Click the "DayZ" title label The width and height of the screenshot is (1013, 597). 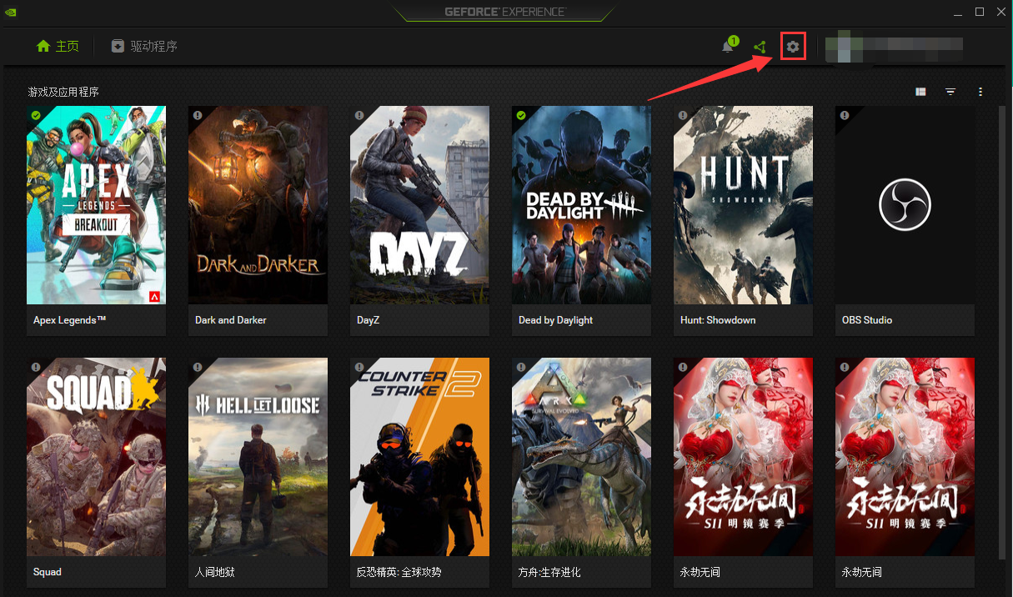click(369, 320)
